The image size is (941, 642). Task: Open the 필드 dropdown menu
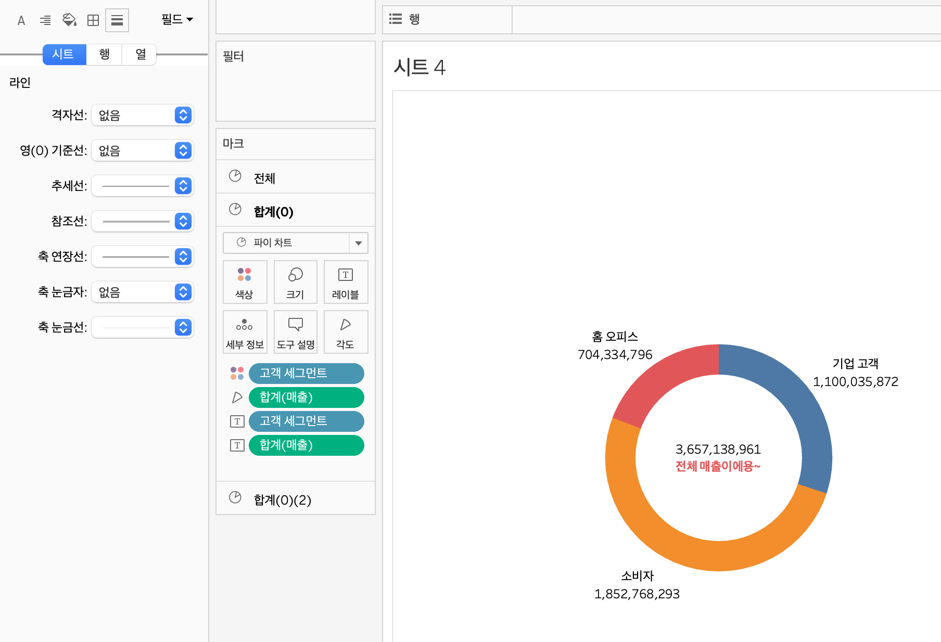point(177,20)
